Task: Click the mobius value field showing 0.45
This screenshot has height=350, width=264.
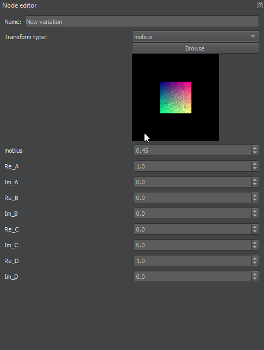Action: pyautogui.click(x=192, y=151)
